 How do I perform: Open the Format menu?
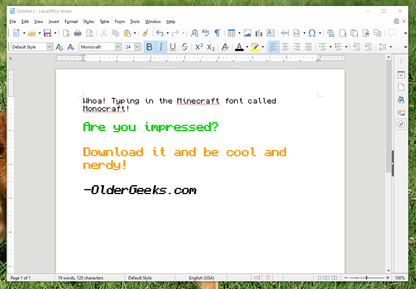(x=71, y=22)
